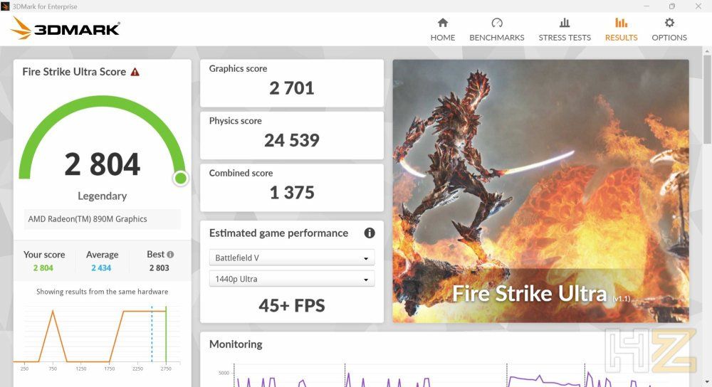Click the 3DMark for Enterprise title text
This screenshot has height=387, width=712.
(x=44, y=6)
